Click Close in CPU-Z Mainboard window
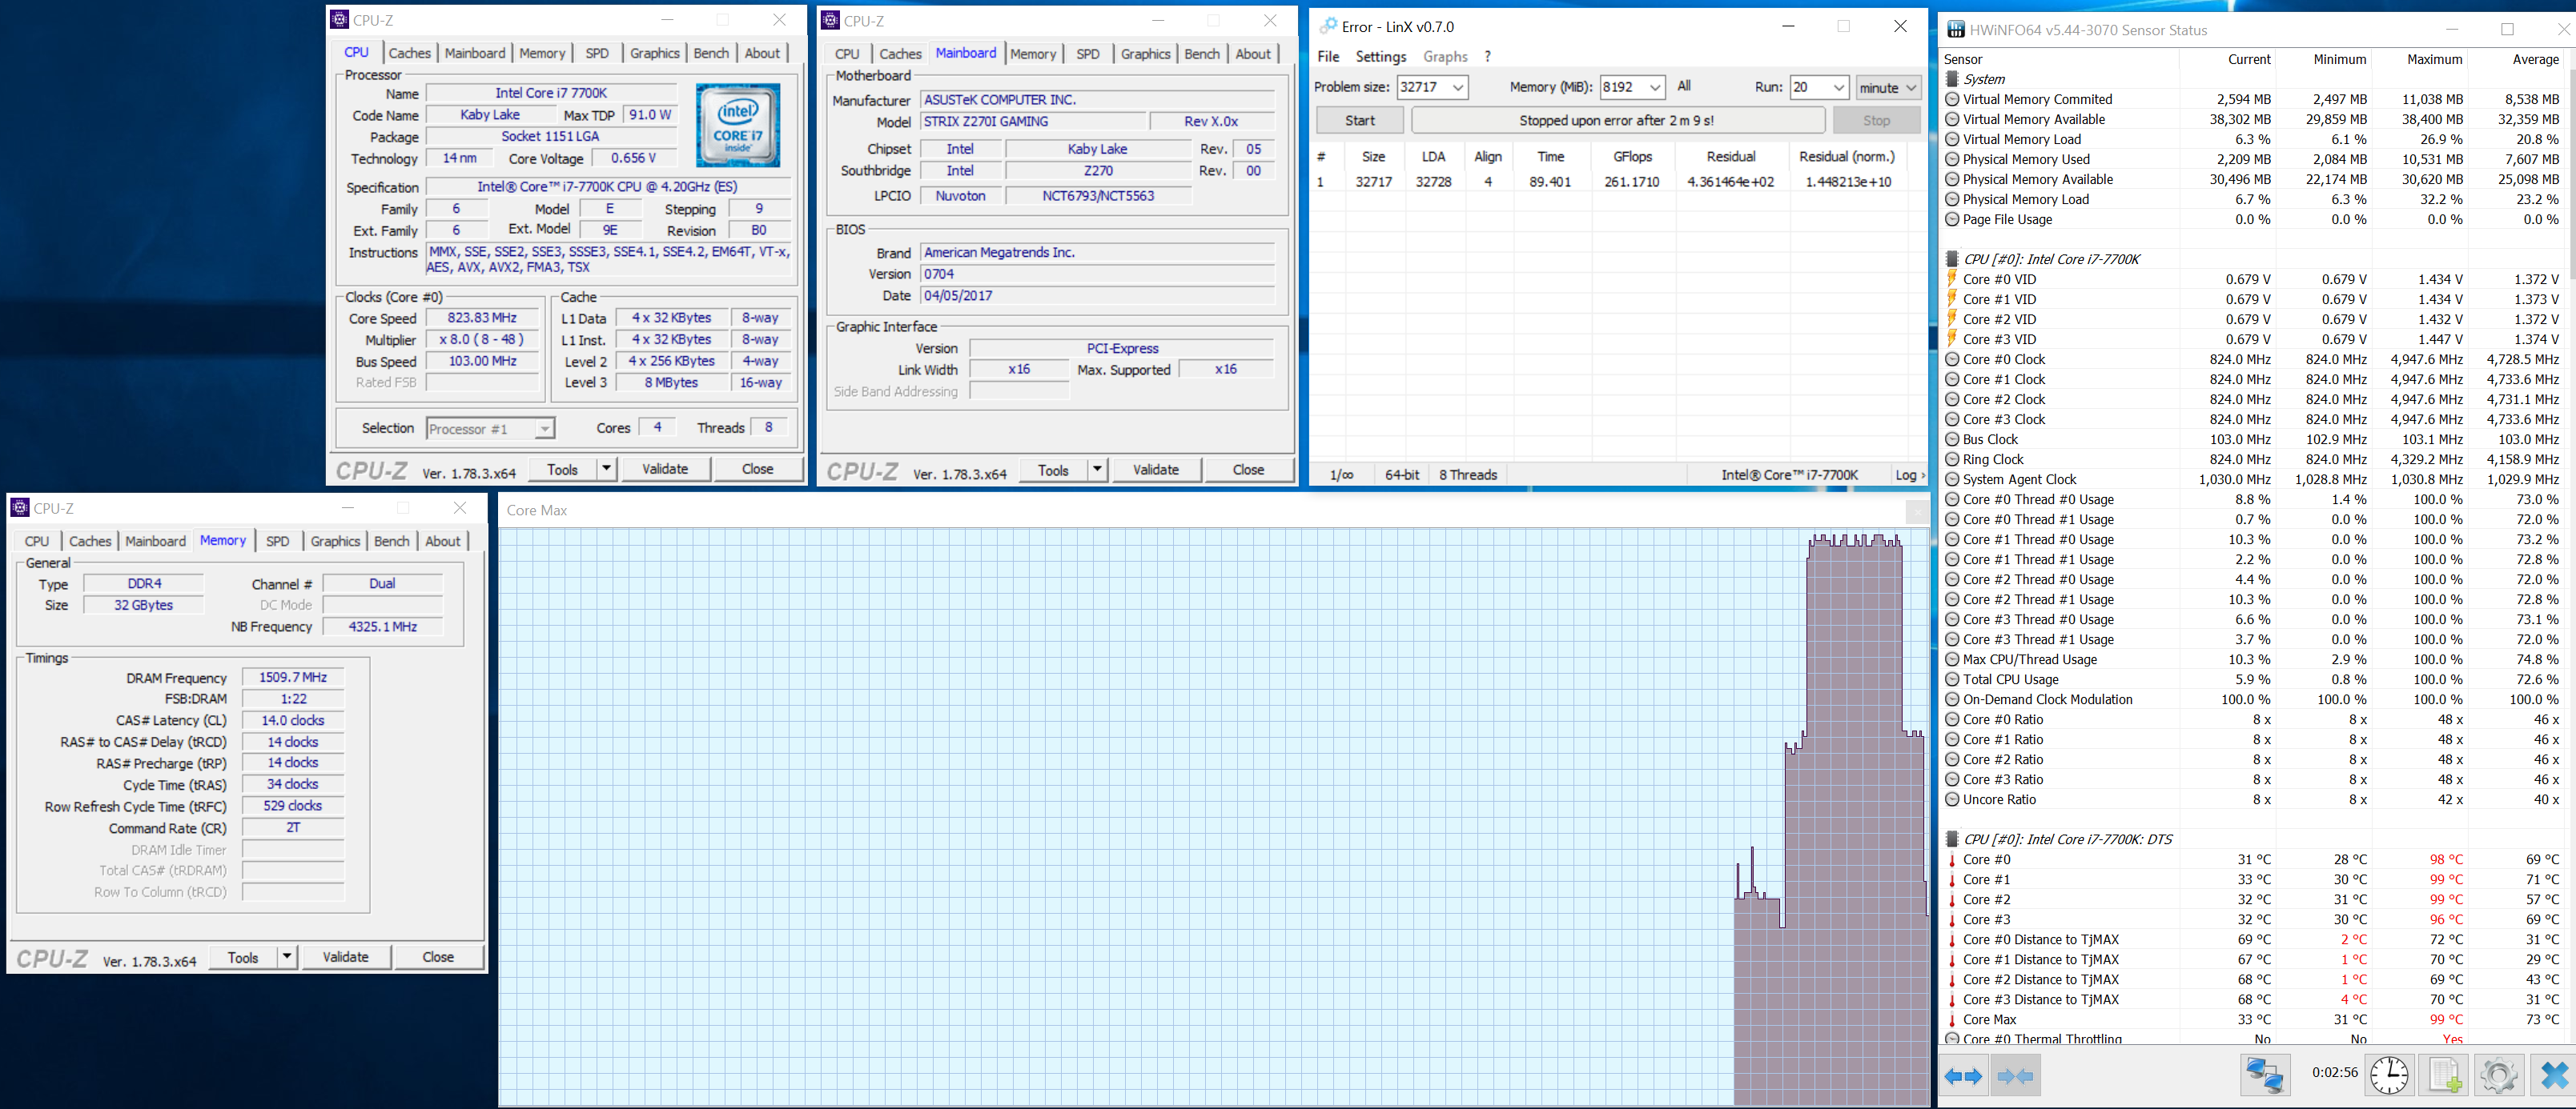Viewport: 2576px width, 1109px height. point(1248,470)
